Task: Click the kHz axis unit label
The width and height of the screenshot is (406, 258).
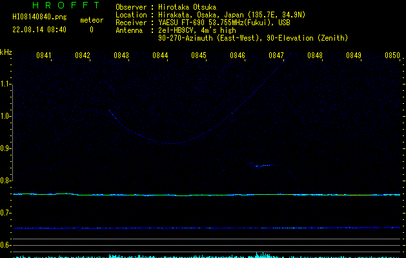Action: (6, 52)
